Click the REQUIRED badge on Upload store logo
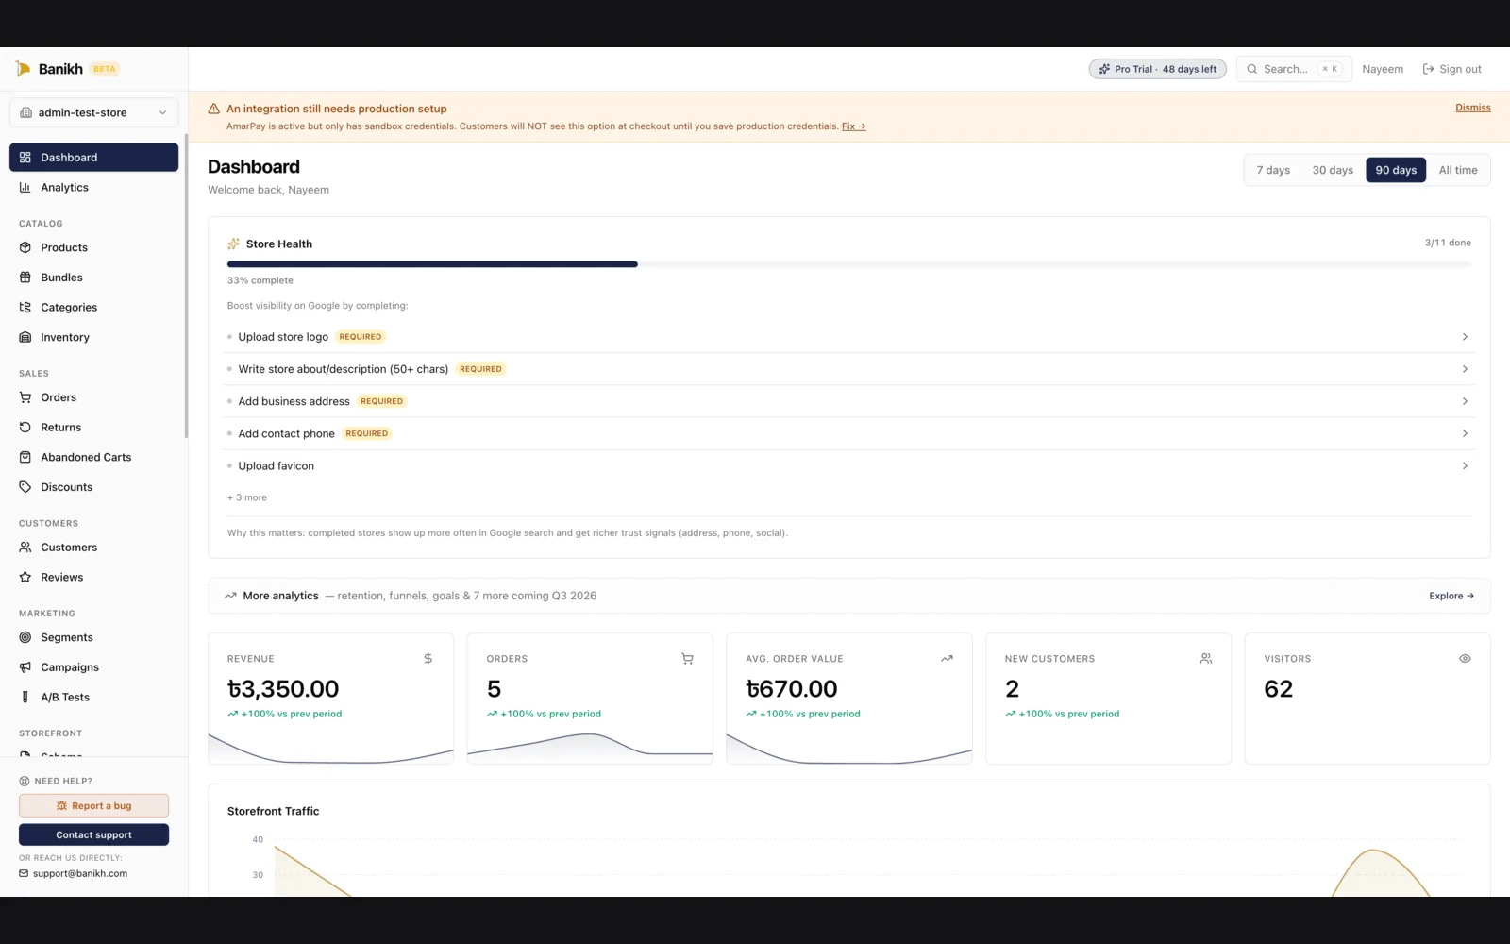The height and width of the screenshot is (944, 1510). click(x=361, y=337)
